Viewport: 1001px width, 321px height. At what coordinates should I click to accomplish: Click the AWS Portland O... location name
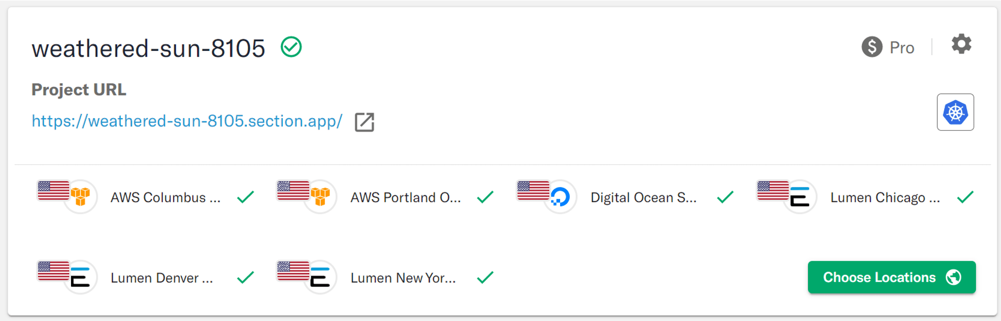(405, 198)
